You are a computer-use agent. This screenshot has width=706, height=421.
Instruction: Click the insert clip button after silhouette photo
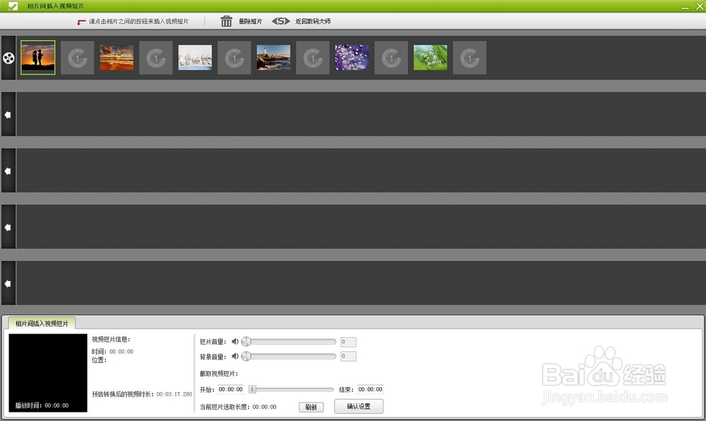(x=78, y=58)
